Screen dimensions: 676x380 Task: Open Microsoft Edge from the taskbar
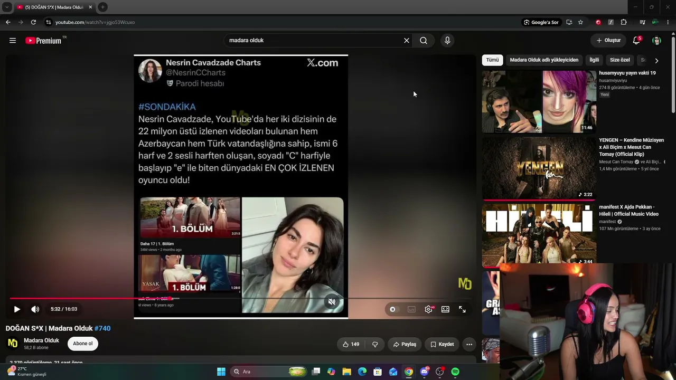point(362,372)
